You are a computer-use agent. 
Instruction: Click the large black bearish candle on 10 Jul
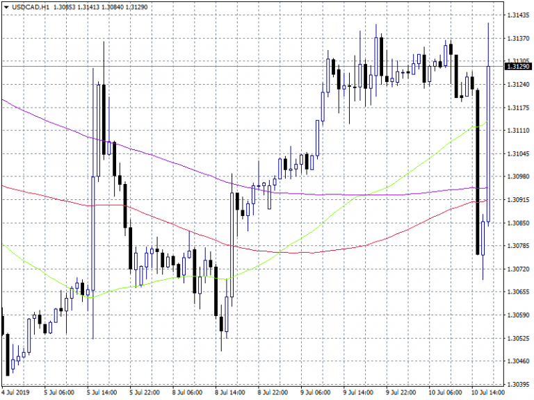pyautogui.click(x=478, y=174)
